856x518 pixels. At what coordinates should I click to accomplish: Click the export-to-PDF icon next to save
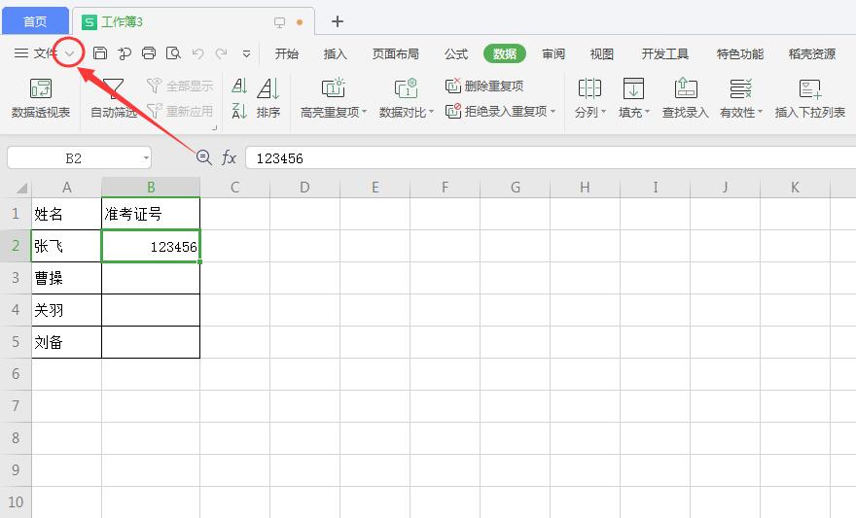[x=125, y=52]
